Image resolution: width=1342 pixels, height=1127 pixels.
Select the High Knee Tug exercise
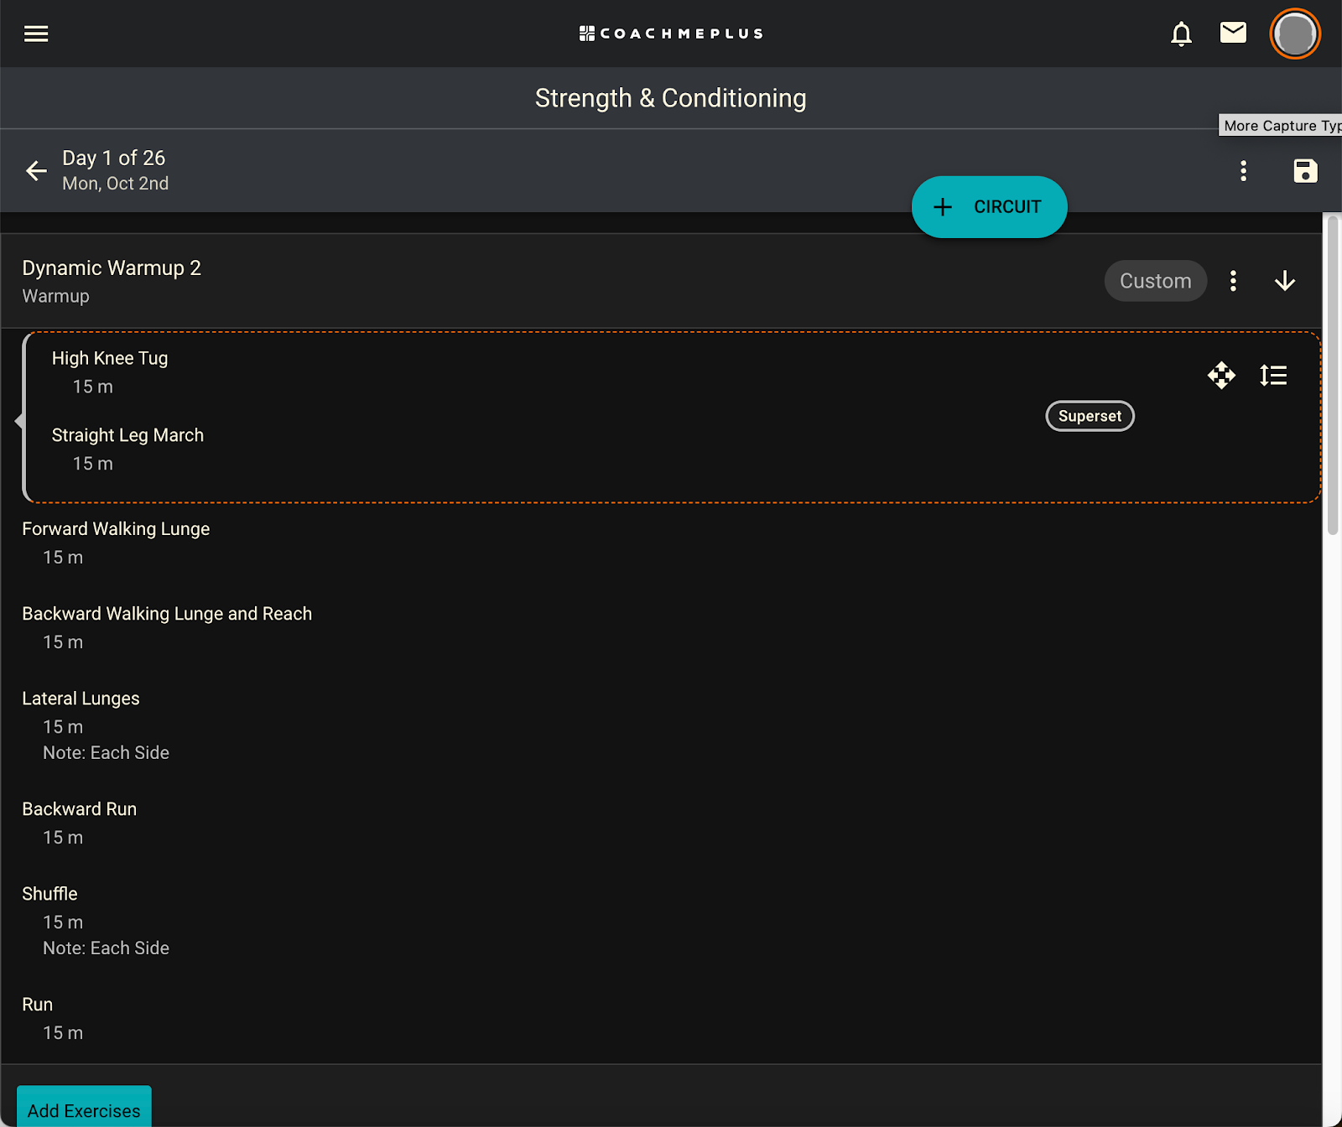click(x=110, y=358)
